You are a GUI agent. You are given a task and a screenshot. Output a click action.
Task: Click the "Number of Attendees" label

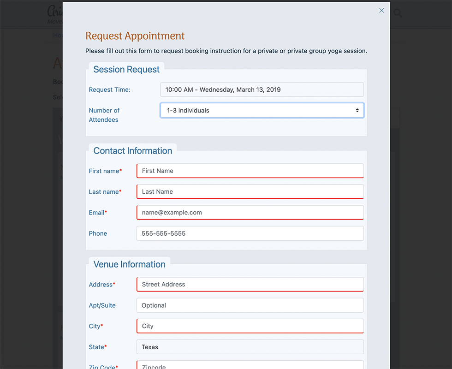tap(104, 115)
